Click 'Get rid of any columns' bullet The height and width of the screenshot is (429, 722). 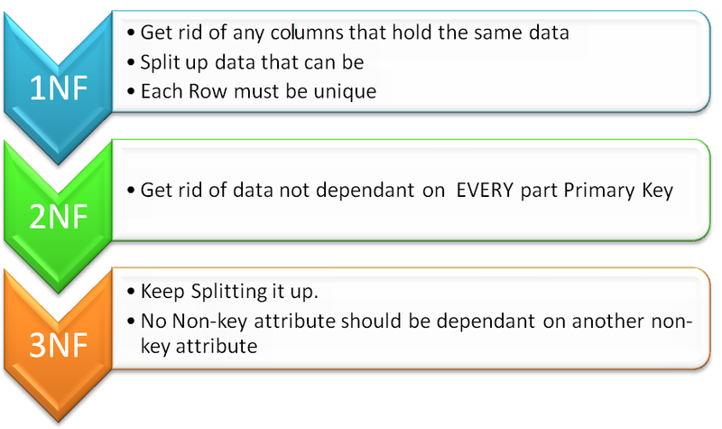(x=348, y=33)
